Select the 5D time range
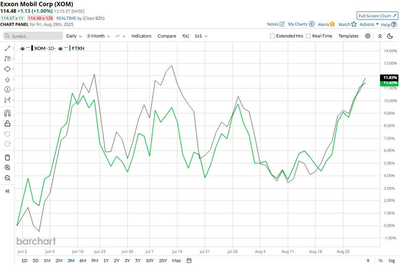Screen dimensions: 400x266 [35, 260]
